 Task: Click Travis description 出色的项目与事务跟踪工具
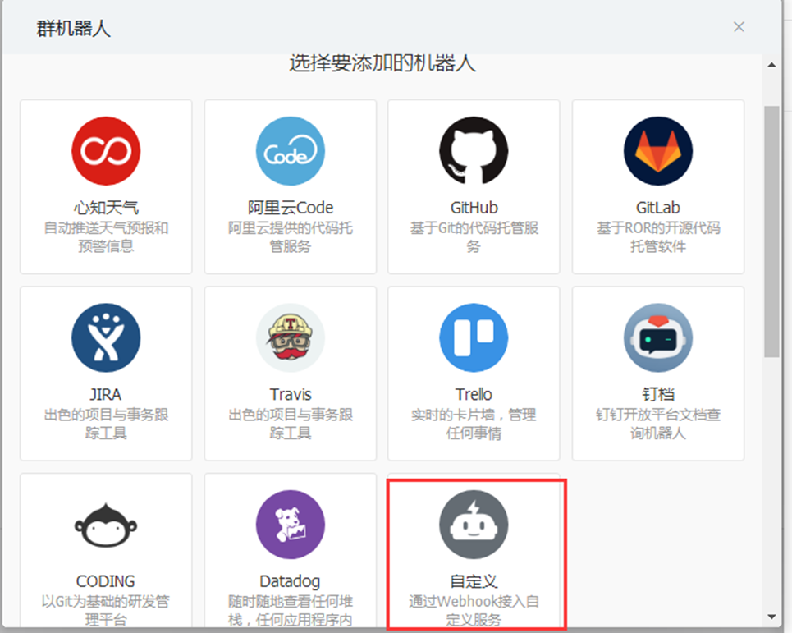tap(291, 424)
